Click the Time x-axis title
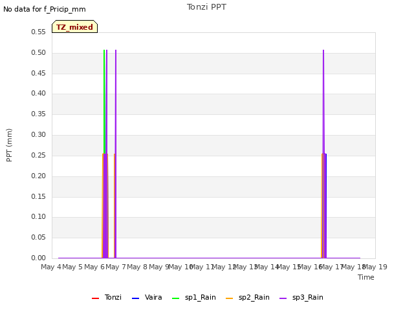 tap(366, 277)
